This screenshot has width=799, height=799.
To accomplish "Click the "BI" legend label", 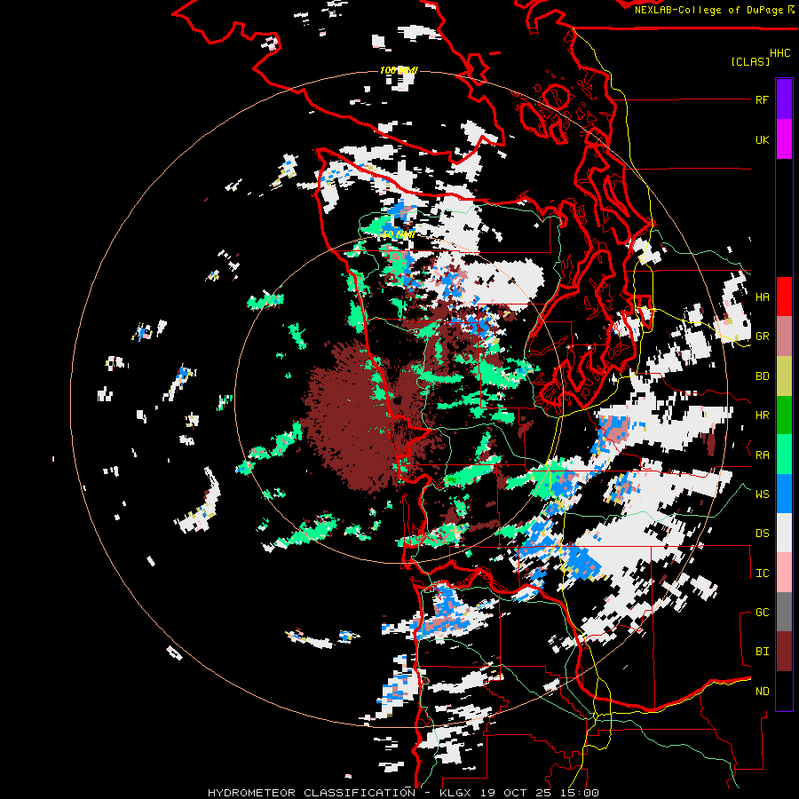I will pyautogui.click(x=762, y=652).
